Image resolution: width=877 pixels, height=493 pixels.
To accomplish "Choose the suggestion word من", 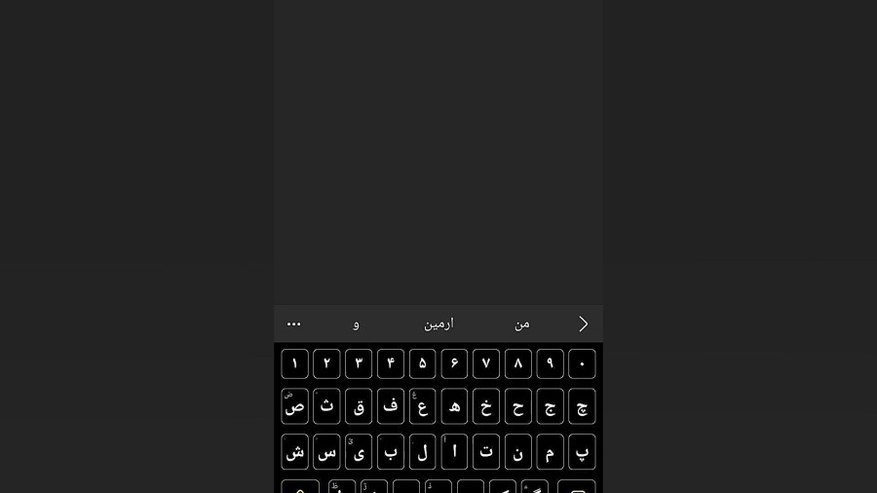I will click(x=522, y=324).
